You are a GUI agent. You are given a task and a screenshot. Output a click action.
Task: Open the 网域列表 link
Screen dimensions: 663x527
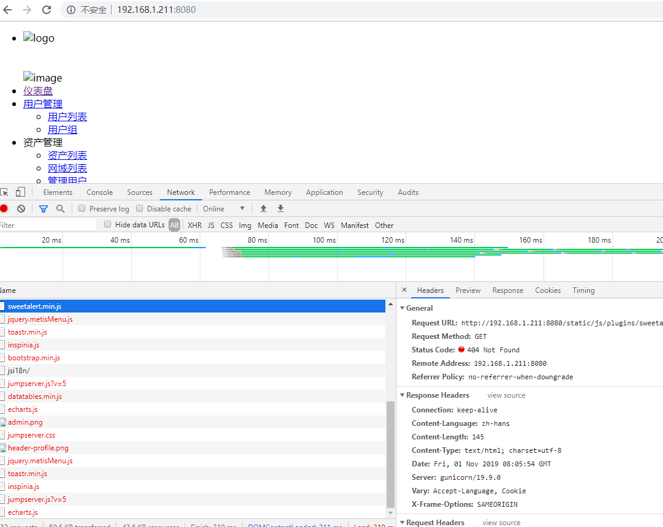point(67,169)
